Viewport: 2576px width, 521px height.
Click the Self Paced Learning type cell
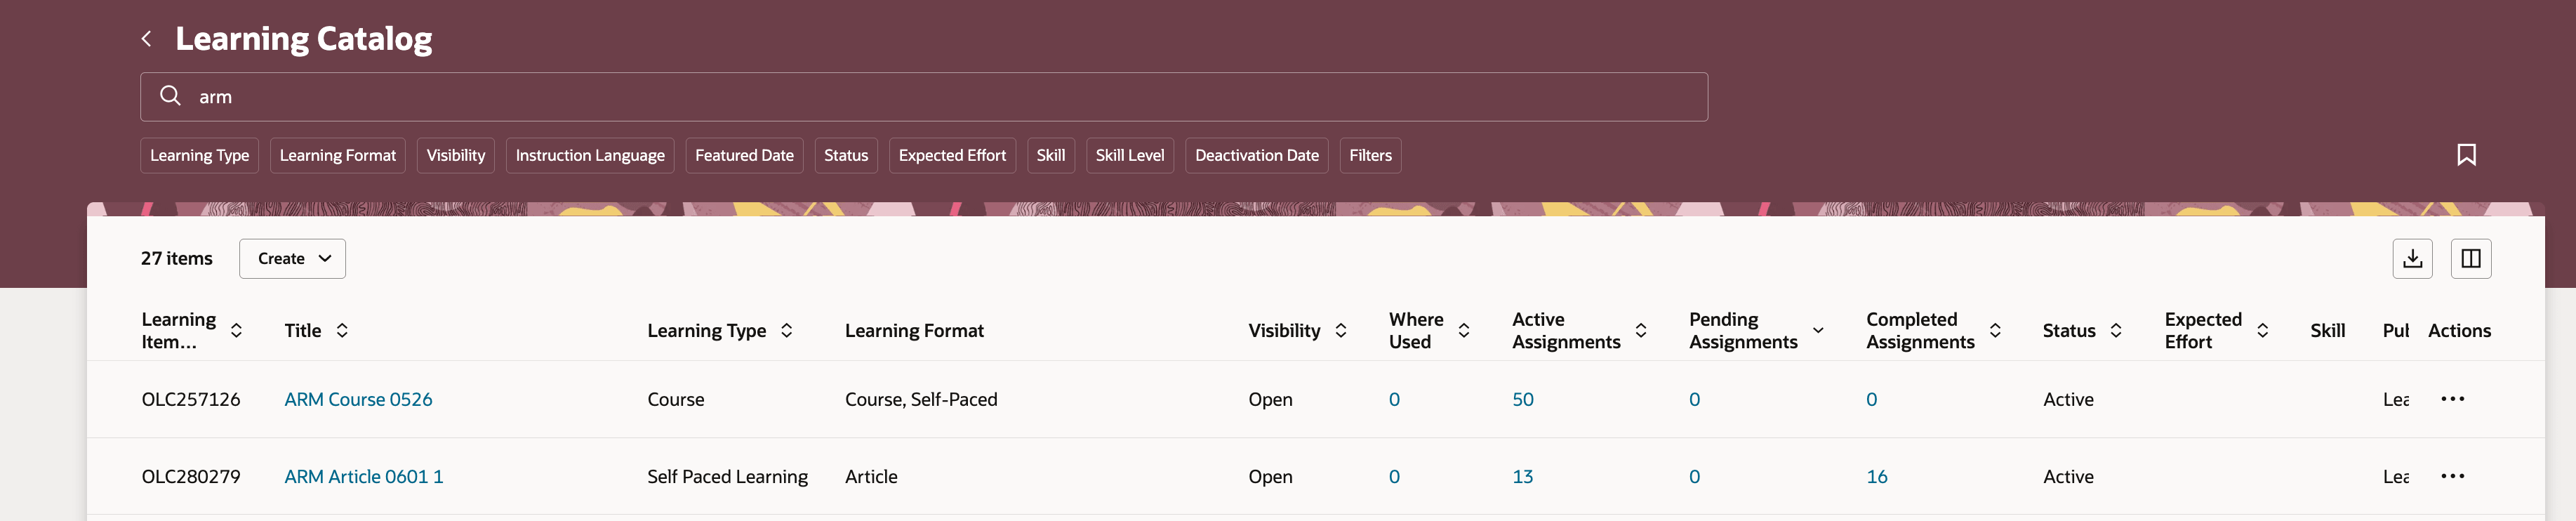727,477
